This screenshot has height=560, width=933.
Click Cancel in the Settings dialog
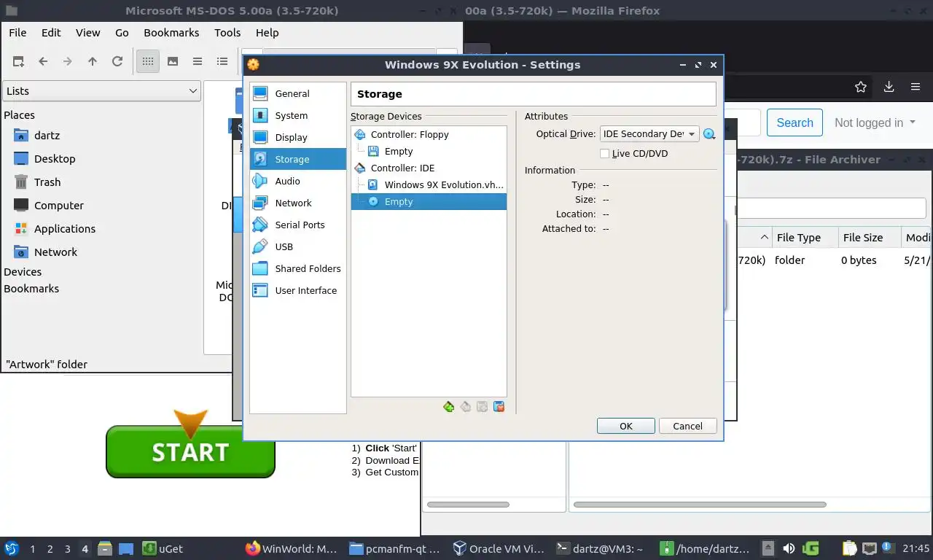point(687,426)
